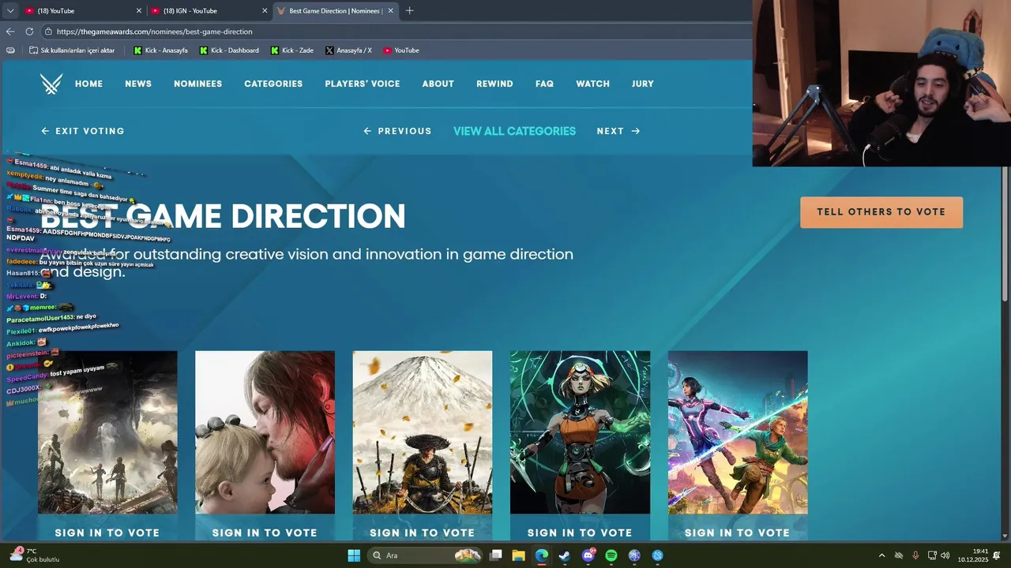This screenshot has width=1011, height=568.
Task: Click SIGN IN TO VOTE under samurai artwork
Action: pos(423,532)
